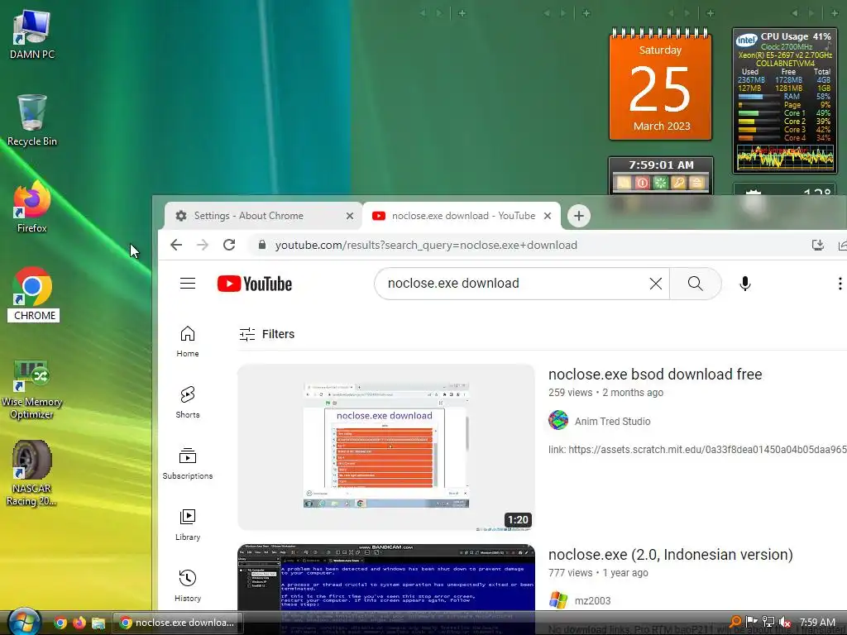
Task: Open History in YouTube sidebar
Action: (188, 585)
